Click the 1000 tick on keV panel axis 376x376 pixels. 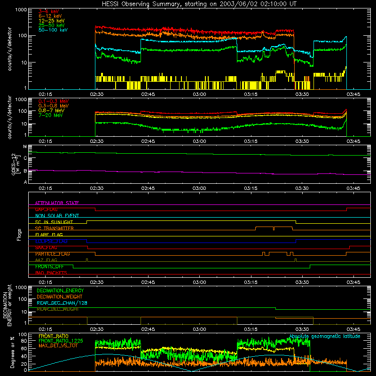click(x=21, y=10)
